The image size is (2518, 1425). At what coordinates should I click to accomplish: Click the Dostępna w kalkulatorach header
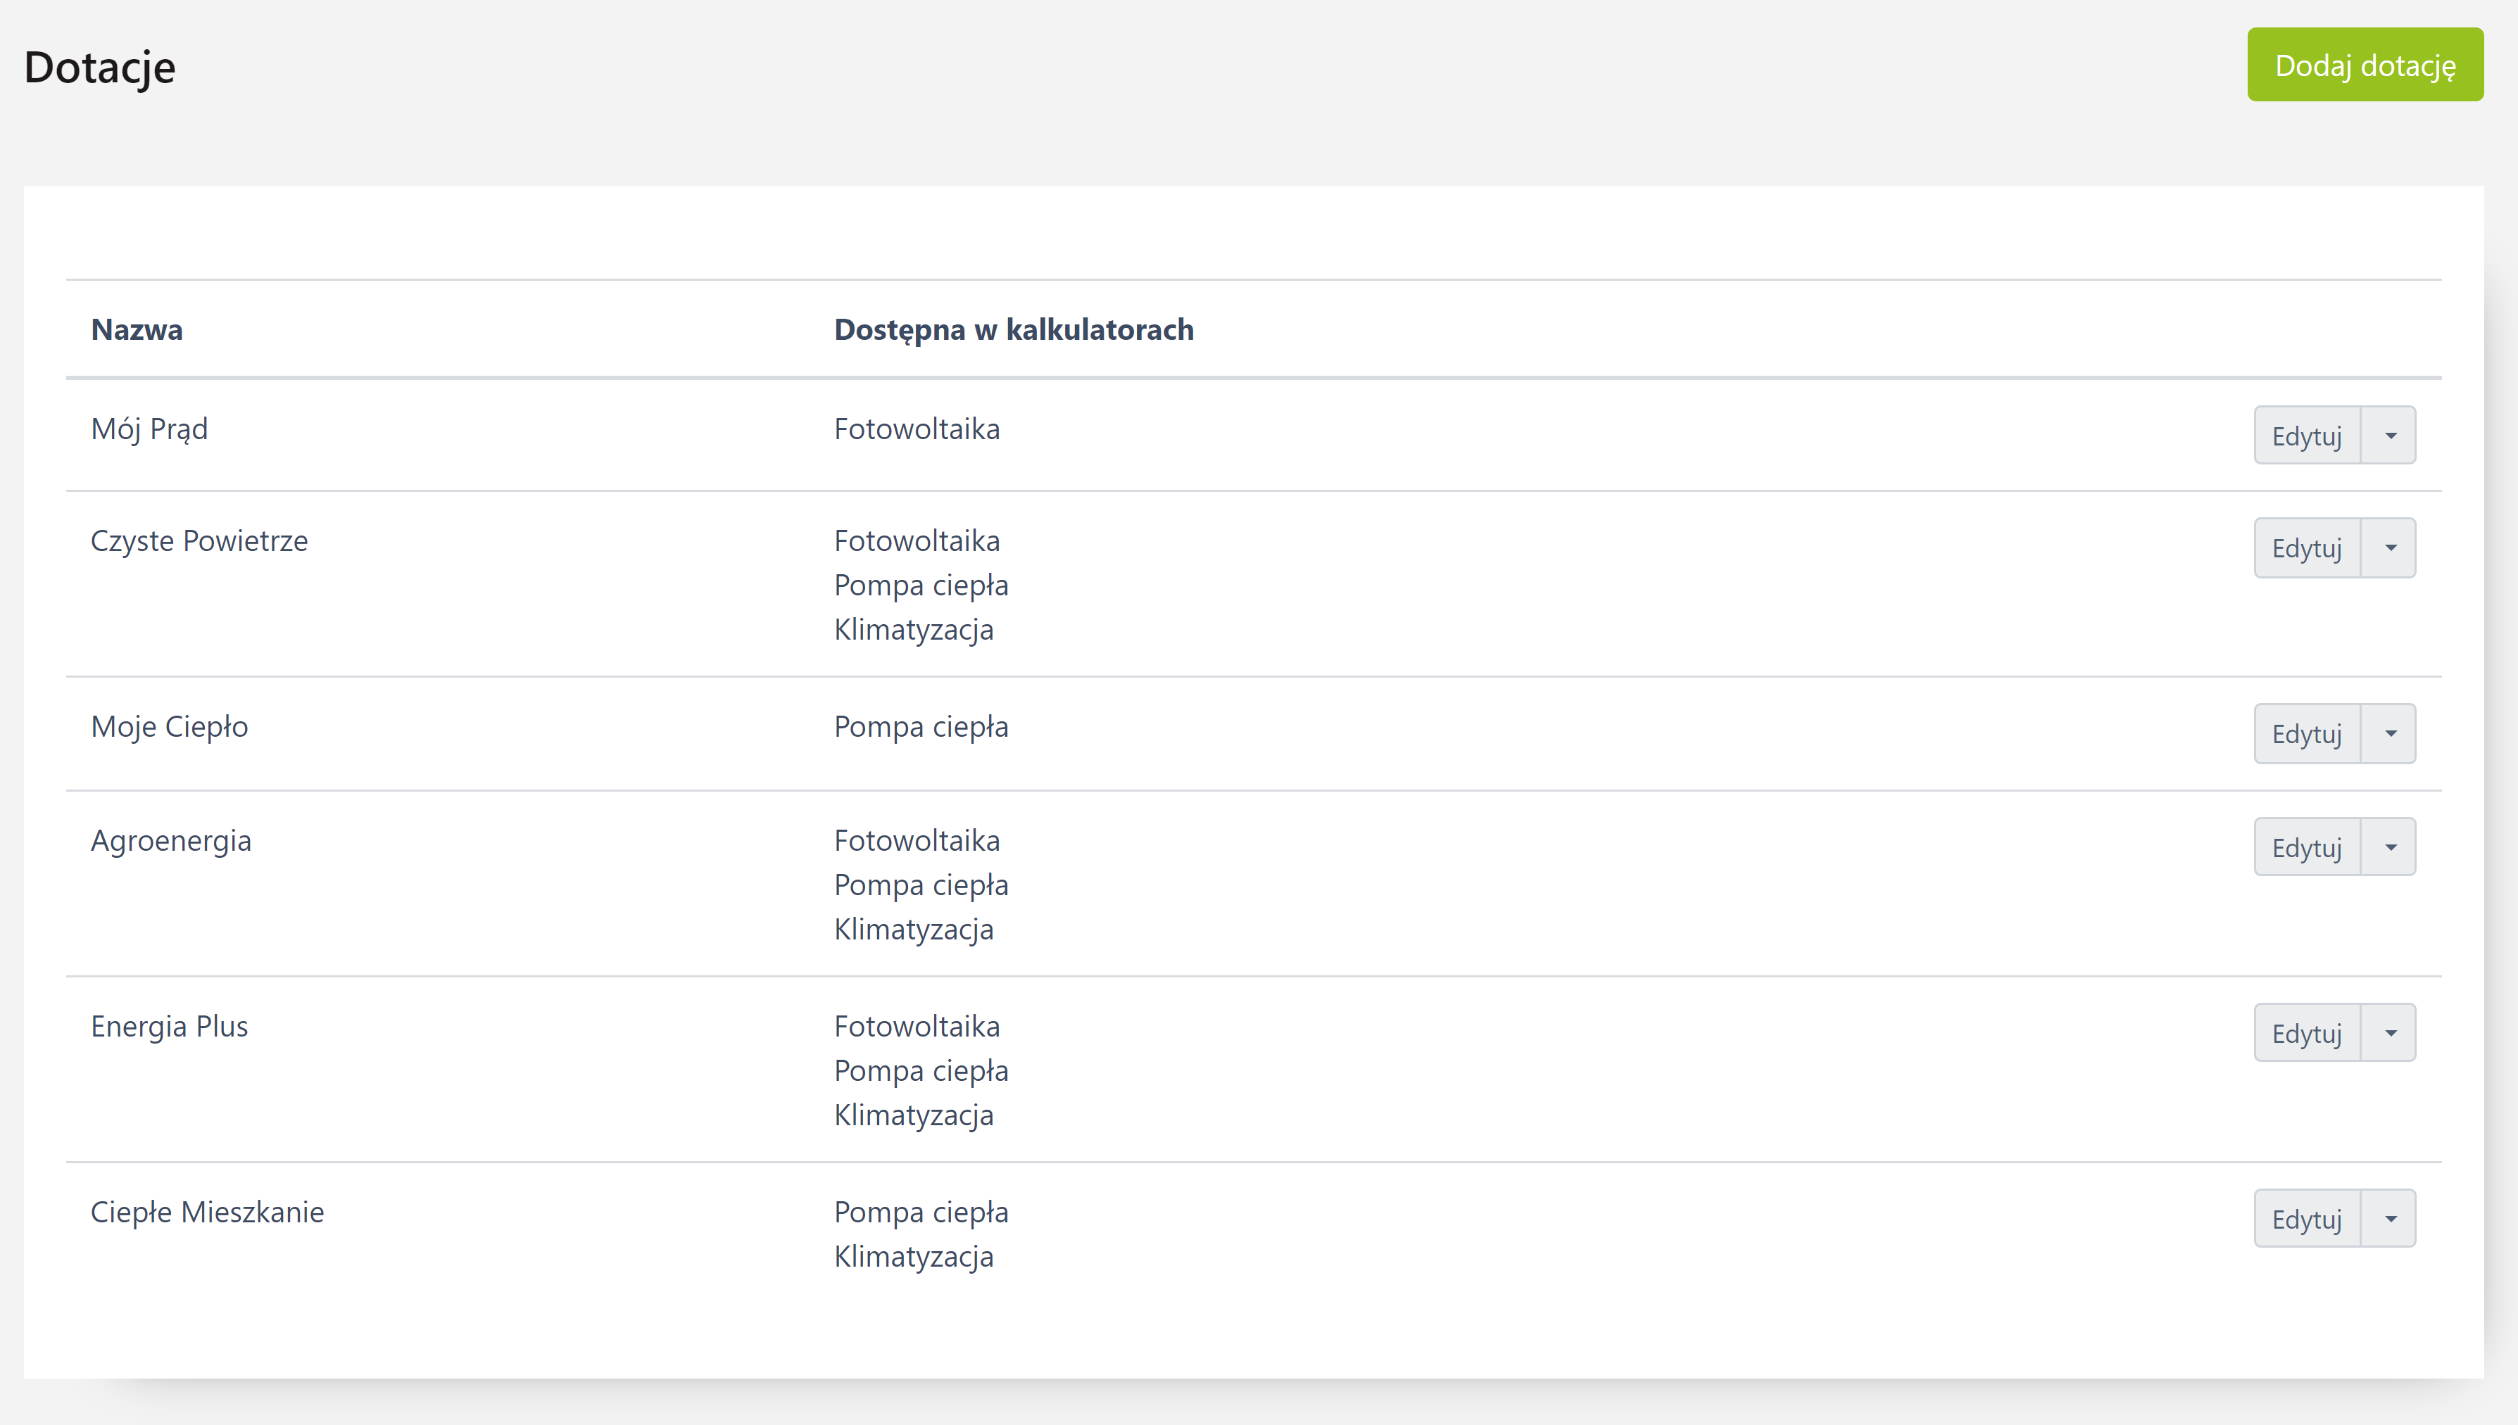[x=1013, y=330]
